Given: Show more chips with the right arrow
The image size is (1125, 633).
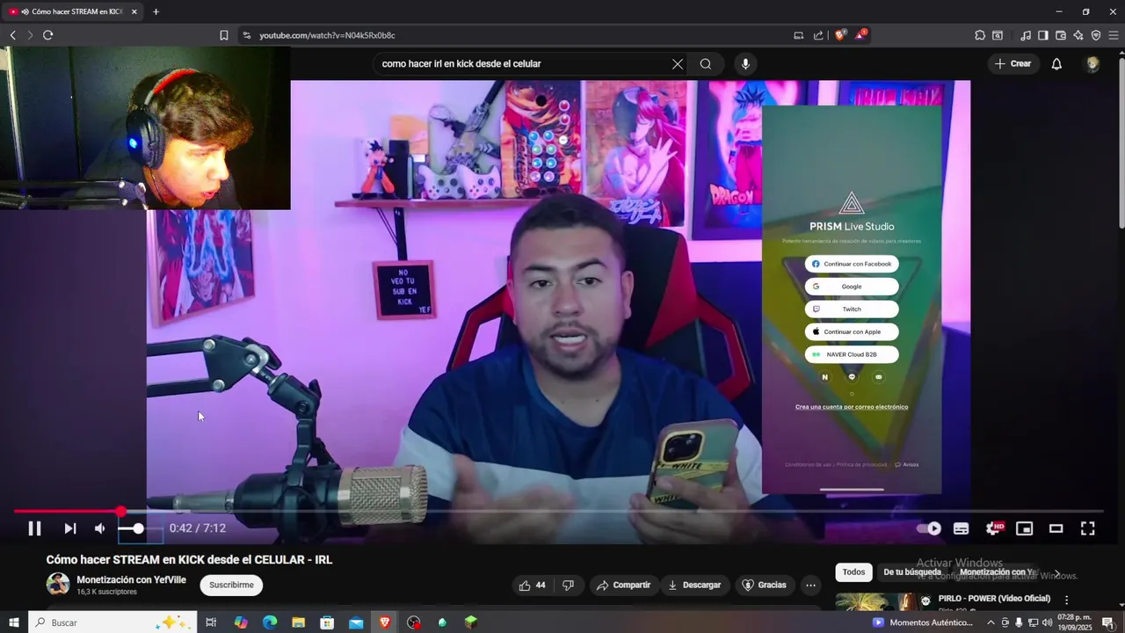Looking at the screenshot, I should (x=1056, y=572).
